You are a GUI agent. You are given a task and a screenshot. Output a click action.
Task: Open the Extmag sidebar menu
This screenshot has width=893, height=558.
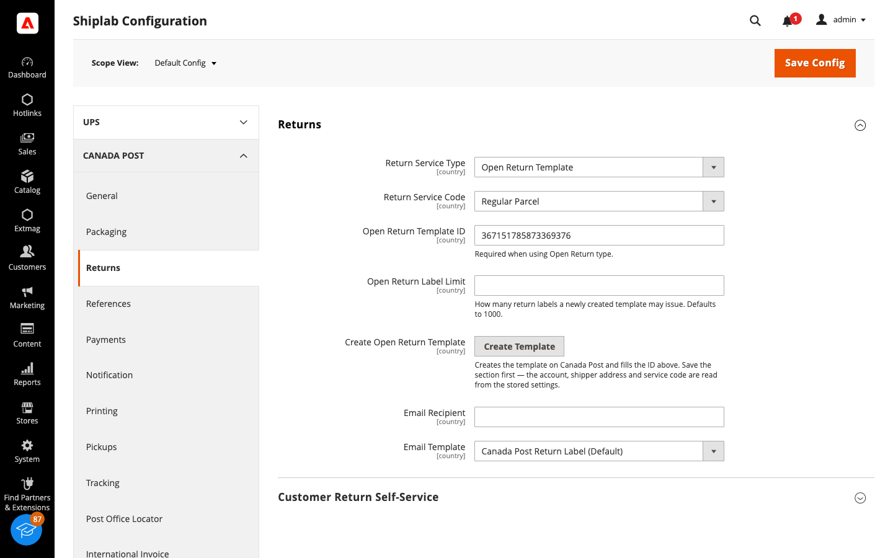[27, 221]
